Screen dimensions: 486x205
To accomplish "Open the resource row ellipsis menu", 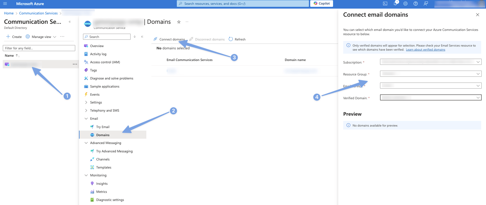I will 75,64.
